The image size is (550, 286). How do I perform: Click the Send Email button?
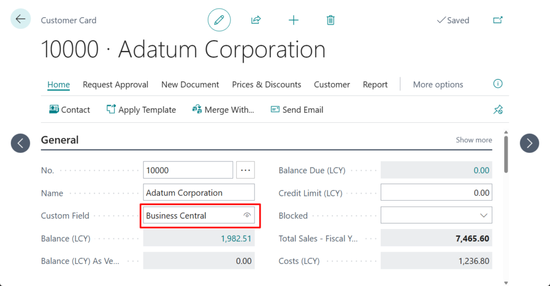[297, 109]
